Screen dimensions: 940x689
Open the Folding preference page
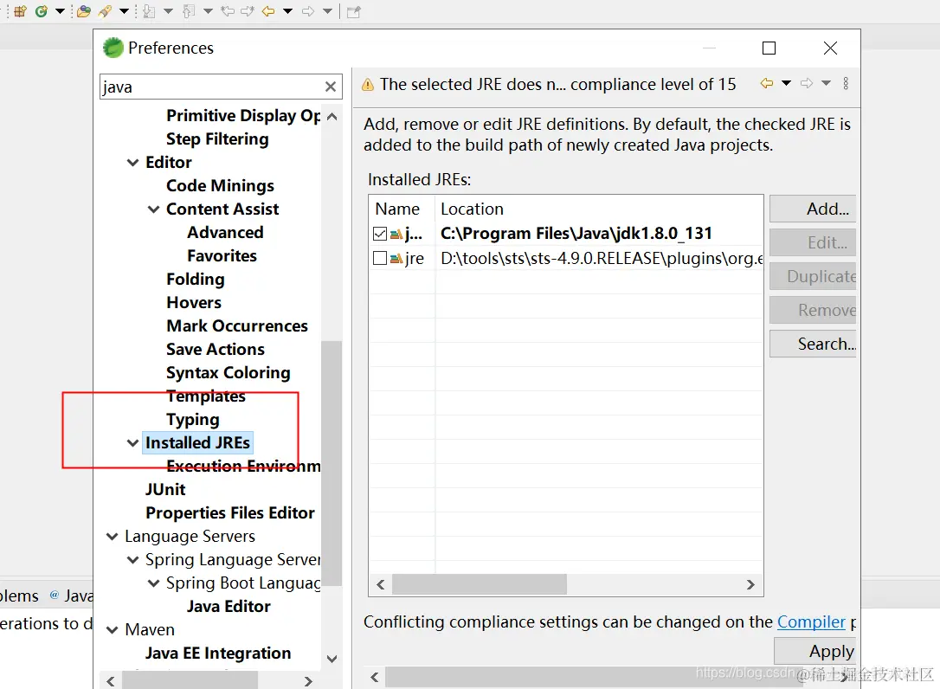(x=196, y=280)
